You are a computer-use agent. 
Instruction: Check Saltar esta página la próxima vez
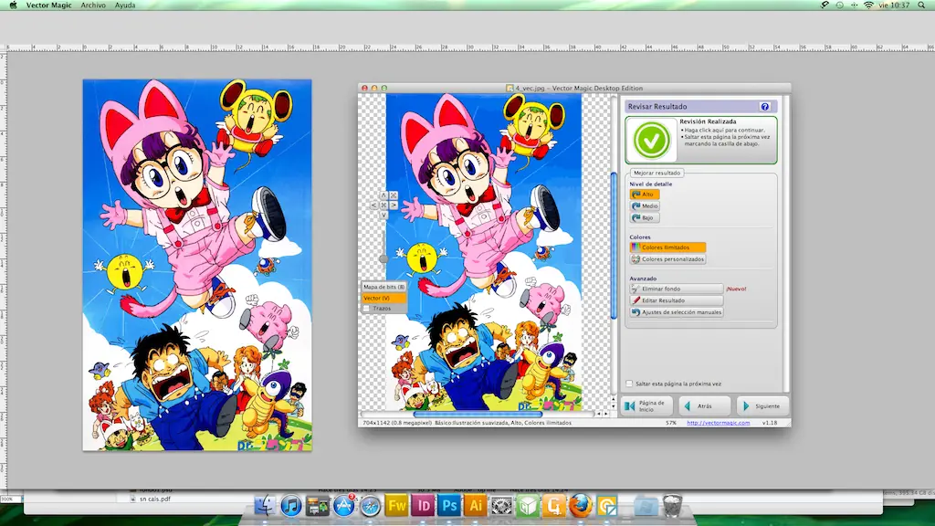coord(629,384)
